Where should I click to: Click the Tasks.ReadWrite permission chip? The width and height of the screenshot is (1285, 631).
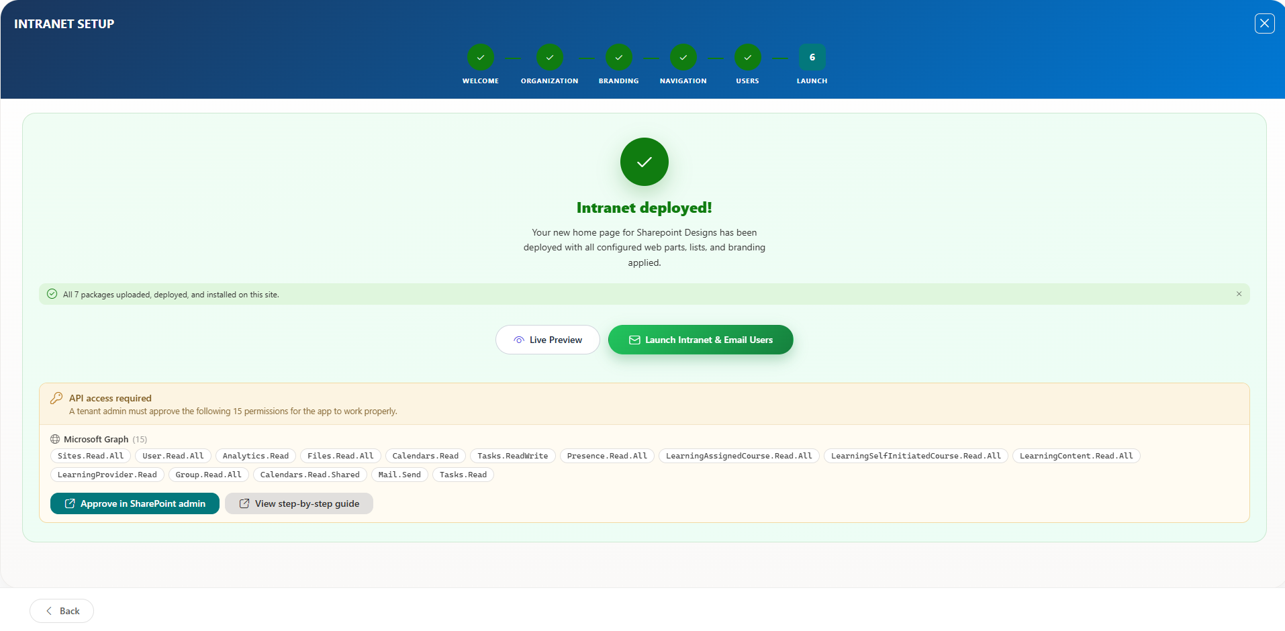pyautogui.click(x=513, y=456)
